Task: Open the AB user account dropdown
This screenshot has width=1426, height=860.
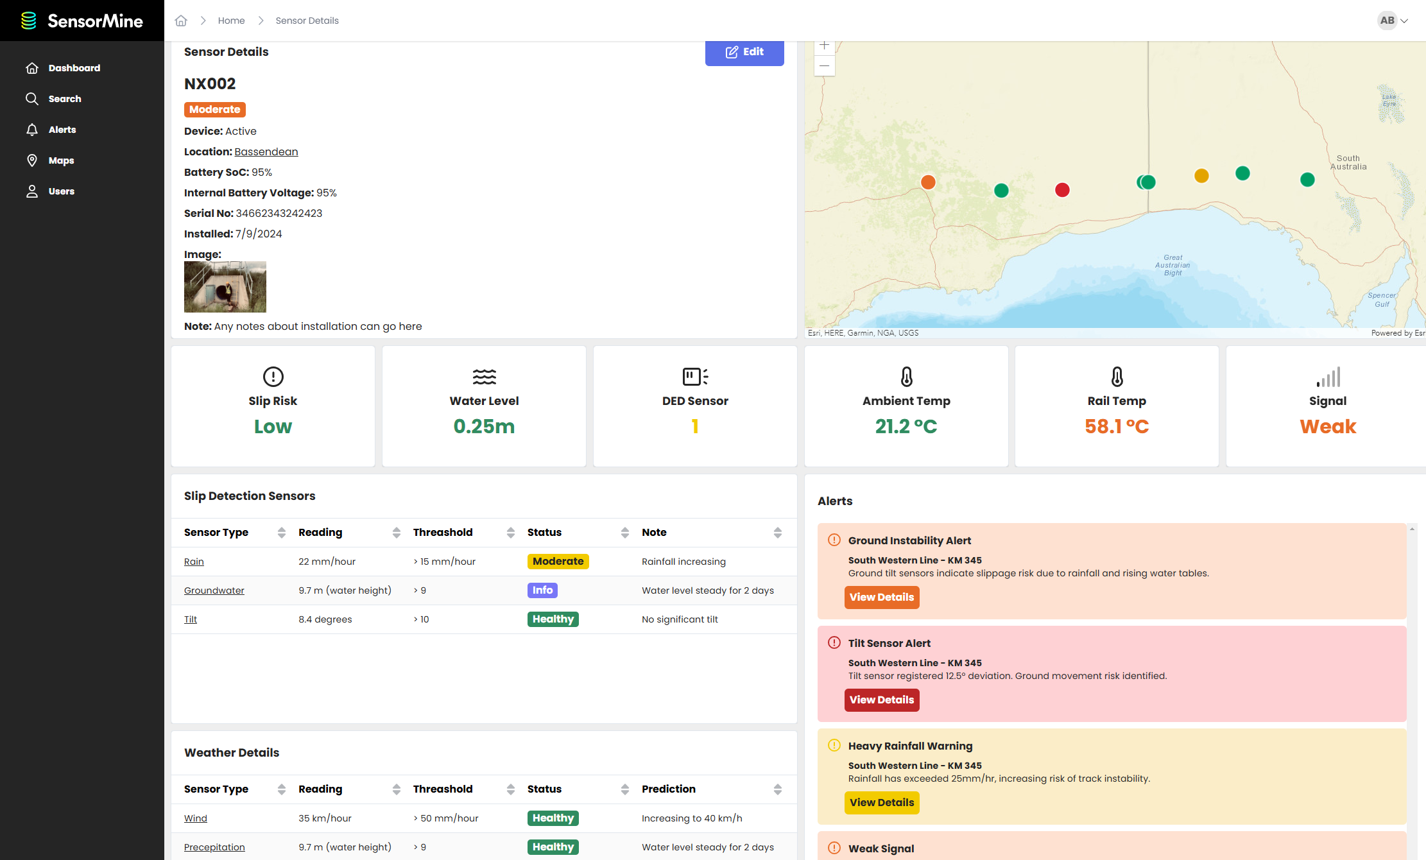Action: point(1393,21)
